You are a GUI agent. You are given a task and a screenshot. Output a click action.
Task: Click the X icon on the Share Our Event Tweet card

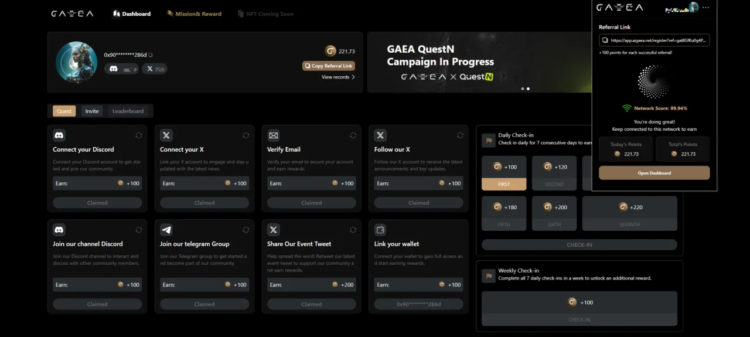pyautogui.click(x=274, y=230)
